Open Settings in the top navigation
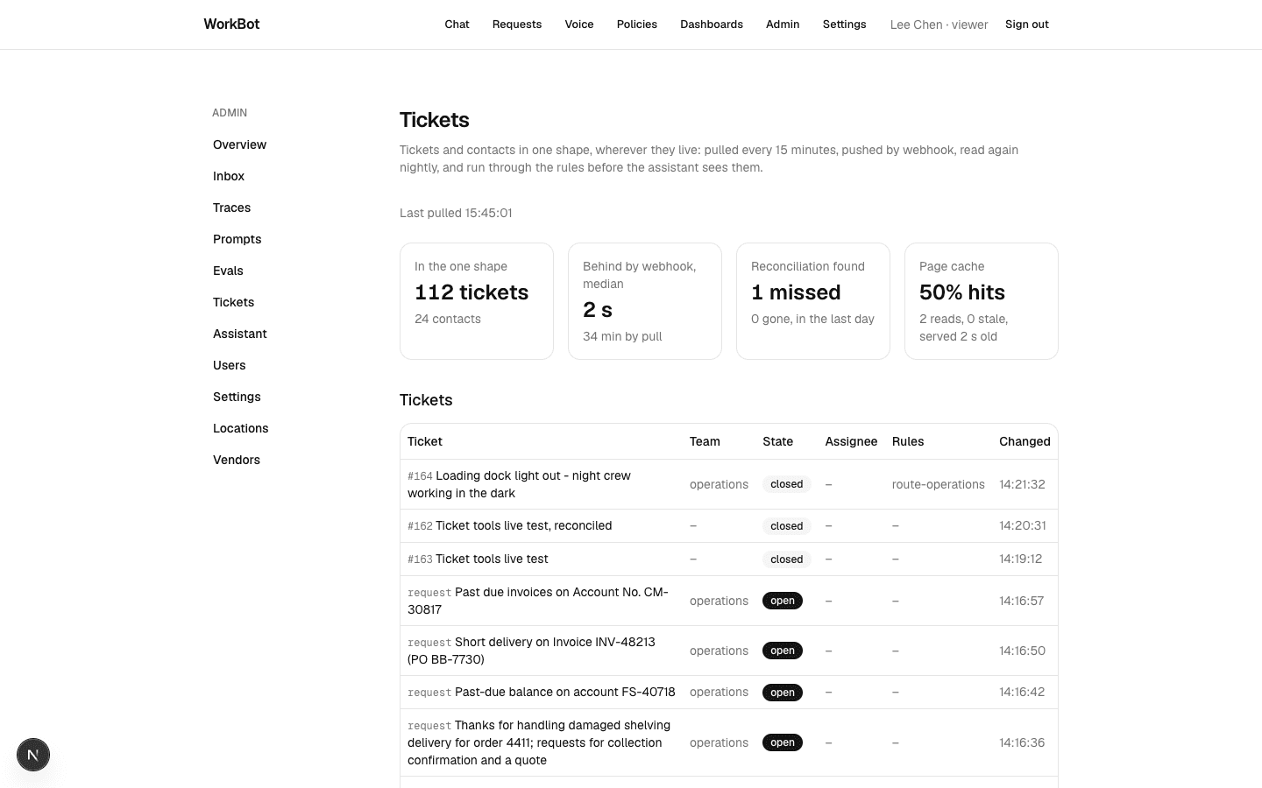Viewport: 1262px width, 788px height. (x=844, y=25)
